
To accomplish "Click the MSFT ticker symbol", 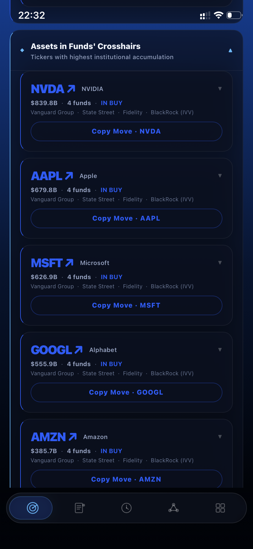I will (47, 263).
